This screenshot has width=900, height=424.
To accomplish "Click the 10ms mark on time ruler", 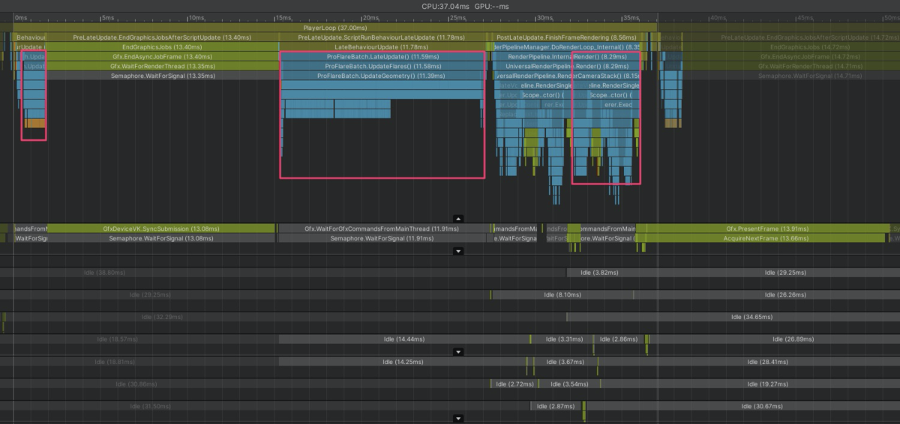I will 196,17.
